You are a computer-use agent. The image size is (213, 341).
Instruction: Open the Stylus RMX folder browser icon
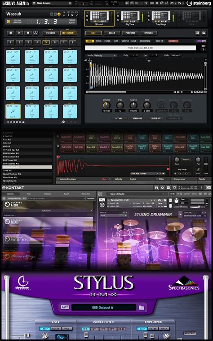[x=142, y=307]
